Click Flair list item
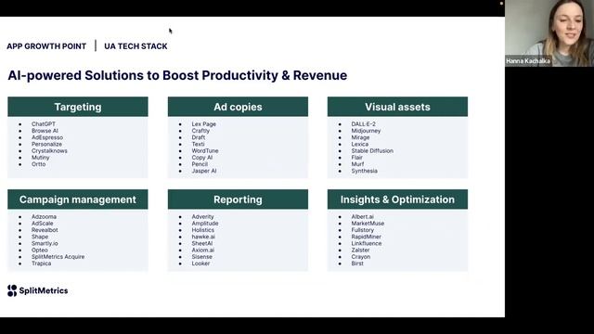 [x=356, y=158]
